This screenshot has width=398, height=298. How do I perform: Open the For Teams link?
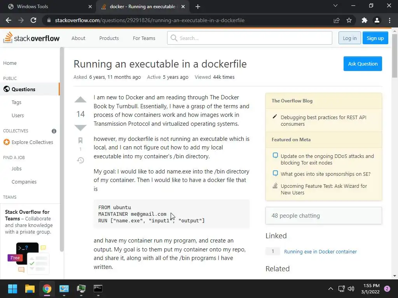[144, 38]
